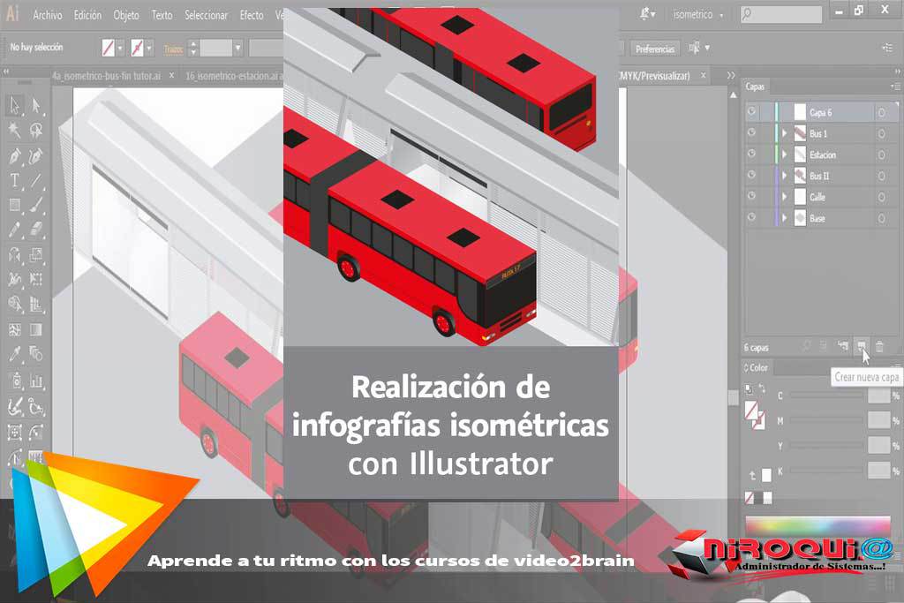
Task: Toggle visibility of Bus II layer
Action: [x=752, y=176]
